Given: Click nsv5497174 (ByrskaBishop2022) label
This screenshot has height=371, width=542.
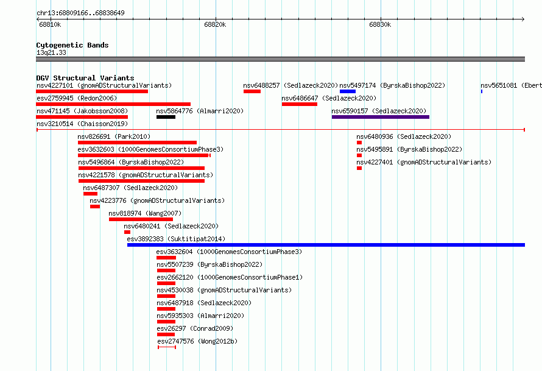Looking at the screenshot, I should (x=392, y=85).
